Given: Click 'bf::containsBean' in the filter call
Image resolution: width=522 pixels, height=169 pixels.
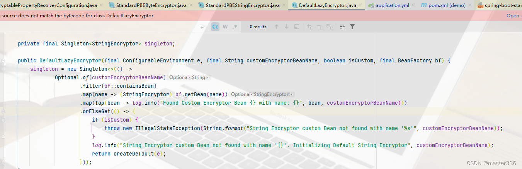Looking at the screenshot, I should point(129,86).
